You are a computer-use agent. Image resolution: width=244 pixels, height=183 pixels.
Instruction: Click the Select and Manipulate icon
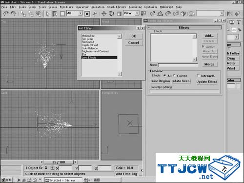[95, 14]
